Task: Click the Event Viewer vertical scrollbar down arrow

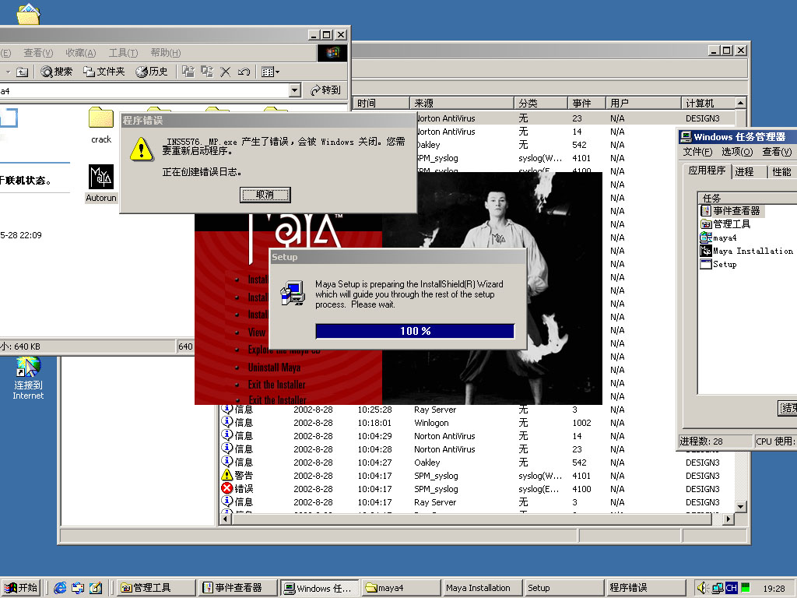Action: 741,506
